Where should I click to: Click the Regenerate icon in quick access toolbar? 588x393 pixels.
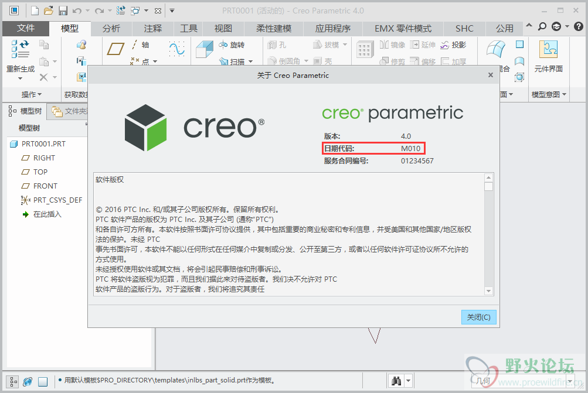(121, 11)
